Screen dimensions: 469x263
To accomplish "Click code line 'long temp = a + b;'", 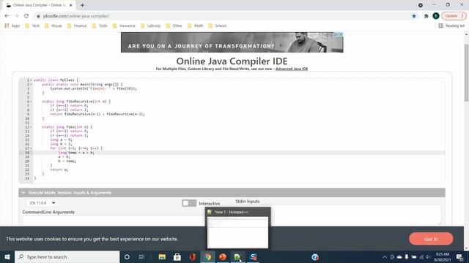I will (x=76, y=153).
